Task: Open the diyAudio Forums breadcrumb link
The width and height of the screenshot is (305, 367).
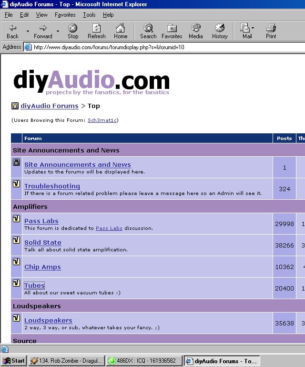Action: click(50, 106)
